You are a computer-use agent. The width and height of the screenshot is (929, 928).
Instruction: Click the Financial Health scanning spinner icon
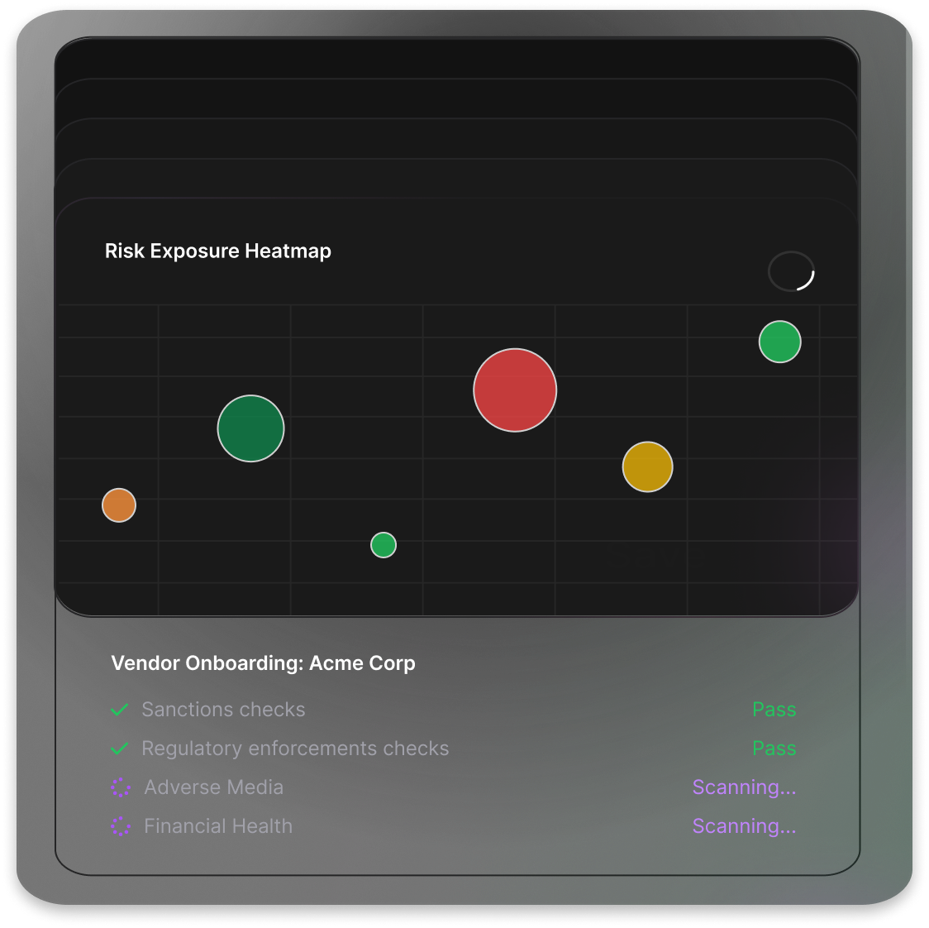[121, 826]
